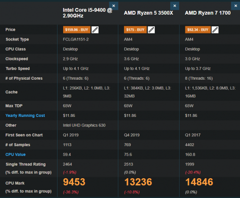Click the single thread rating 2464
Image resolution: width=240 pixels, height=198 pixels.
click(67, 164)
